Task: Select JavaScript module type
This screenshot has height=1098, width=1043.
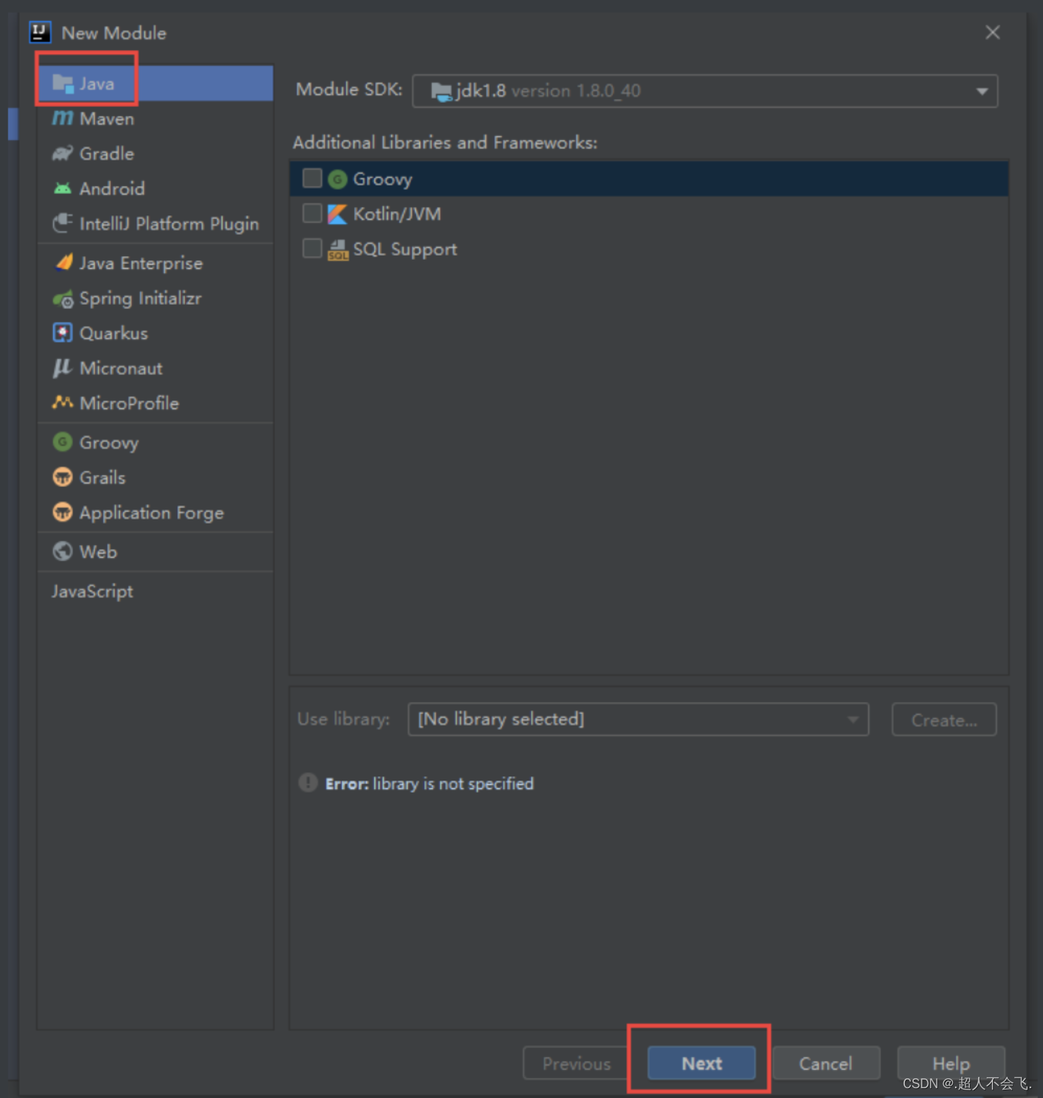Action: tap(92, 591)
